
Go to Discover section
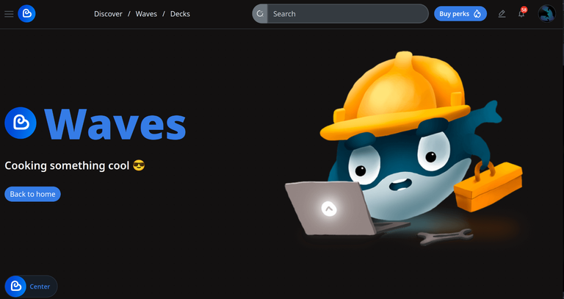pyautogui.click(x=108, y=14)
